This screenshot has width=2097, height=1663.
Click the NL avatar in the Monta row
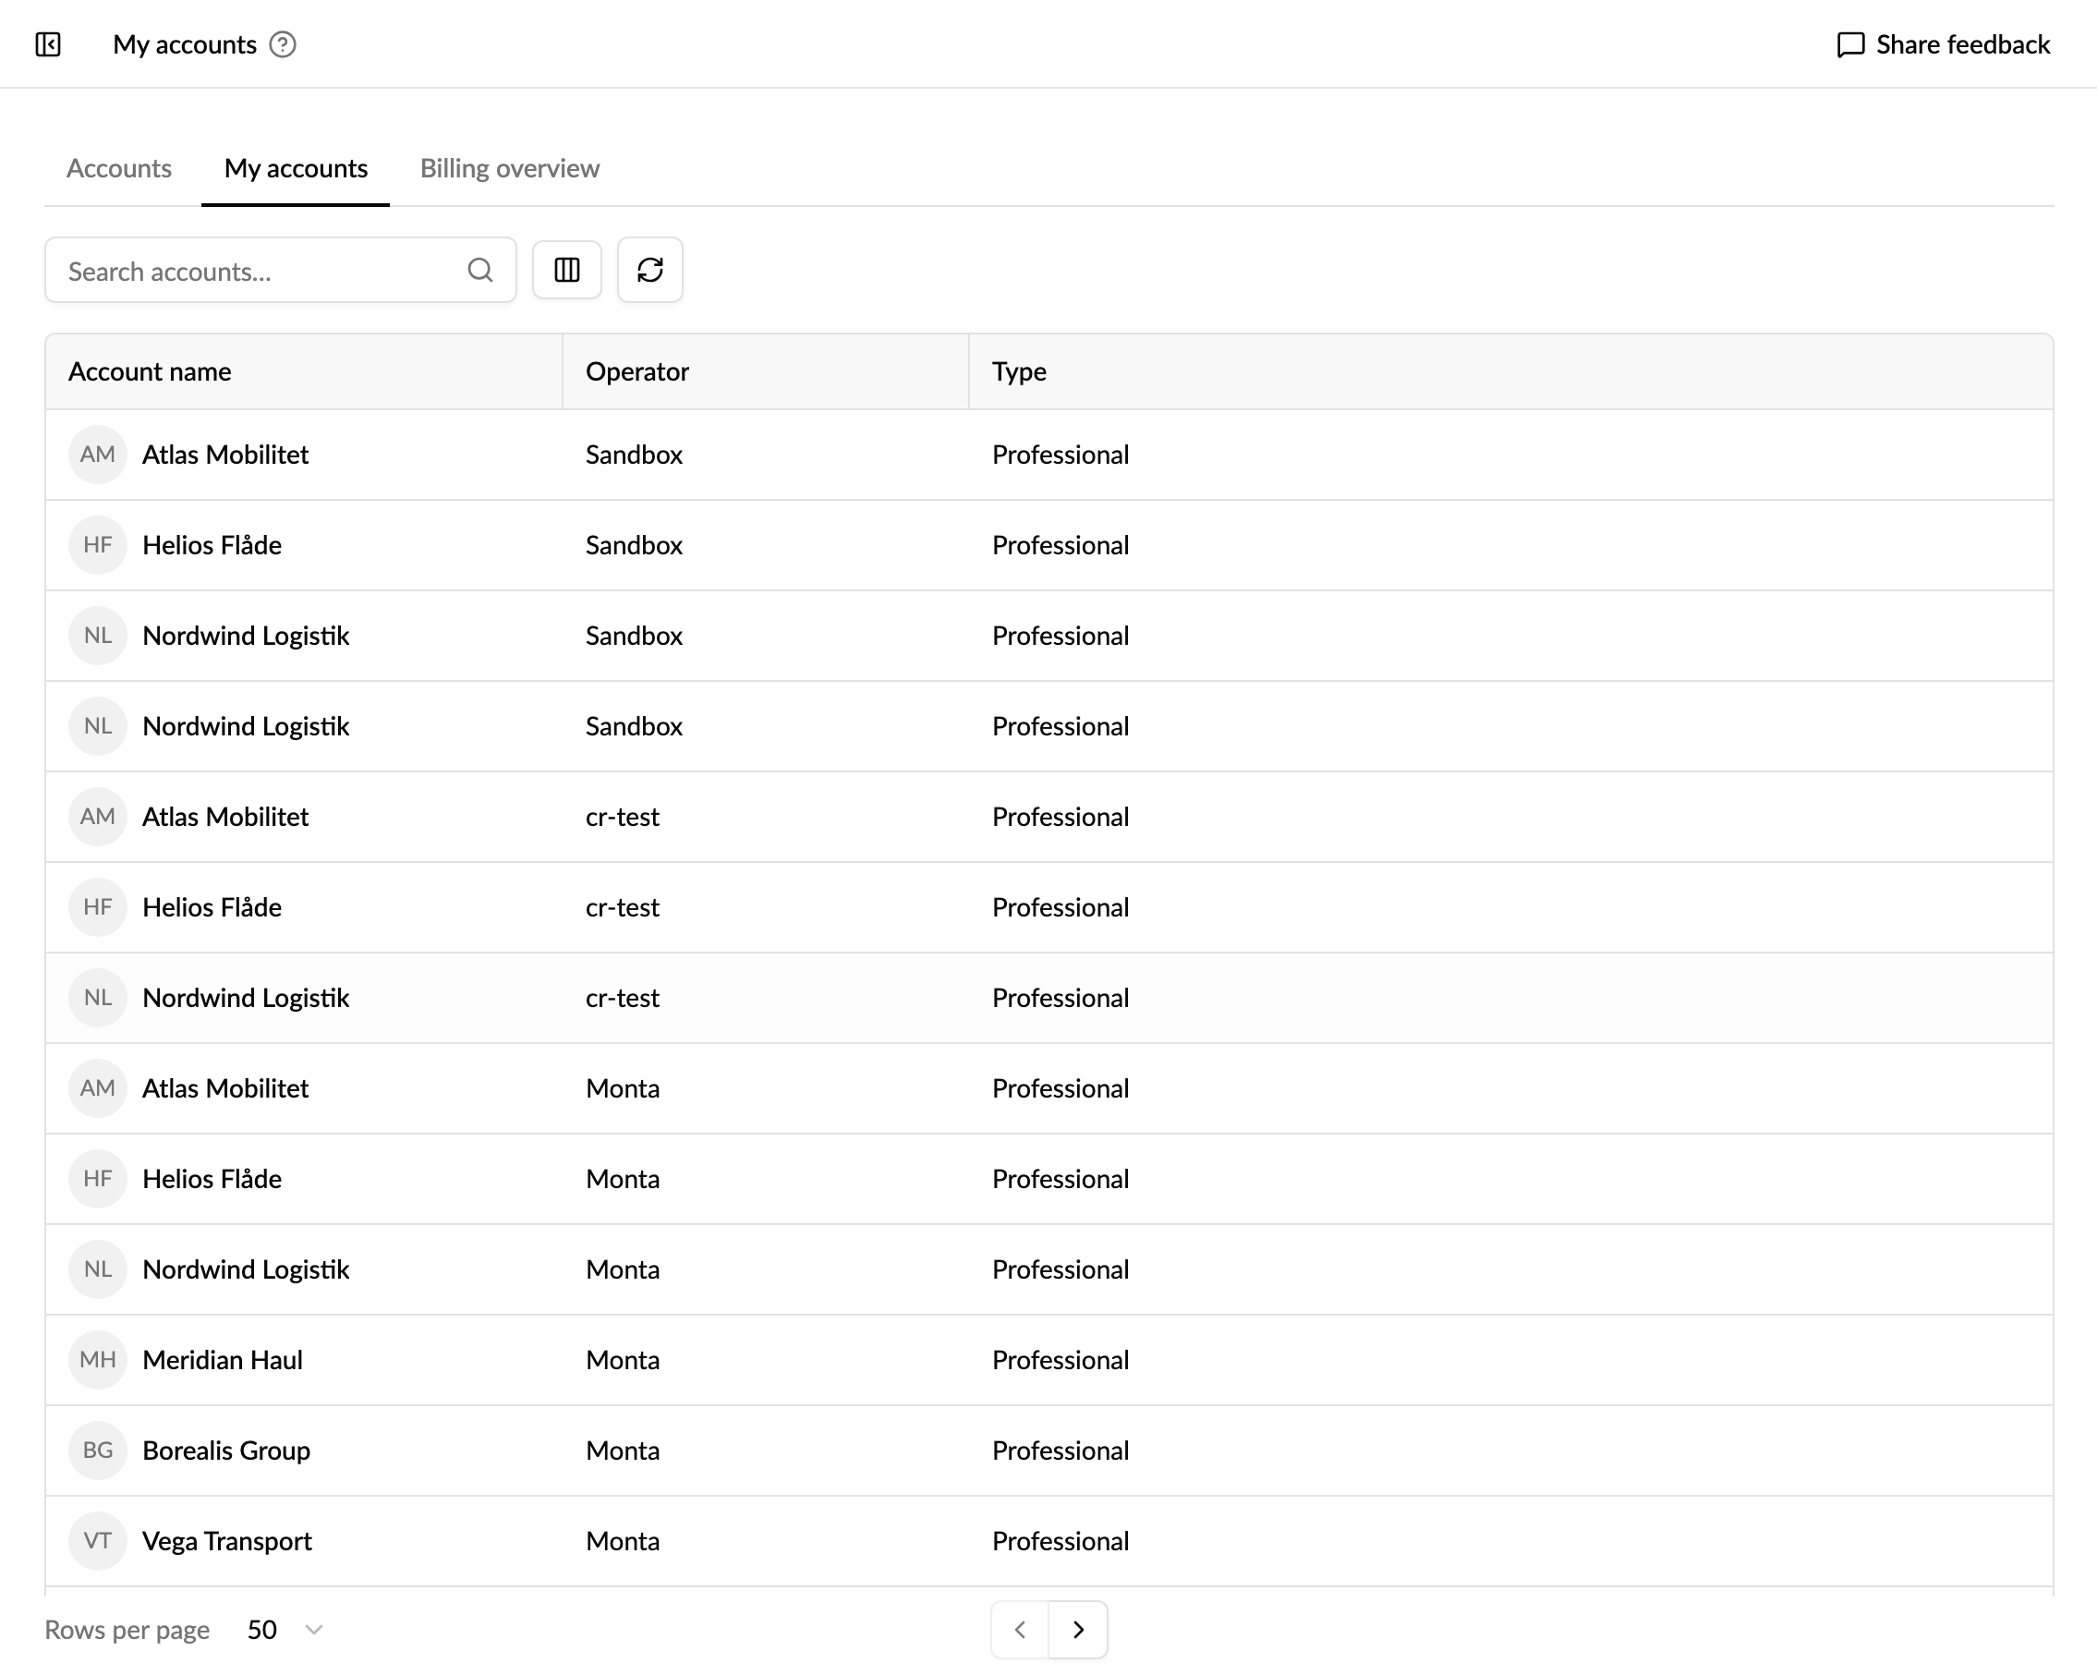[x=98, y=1268]
